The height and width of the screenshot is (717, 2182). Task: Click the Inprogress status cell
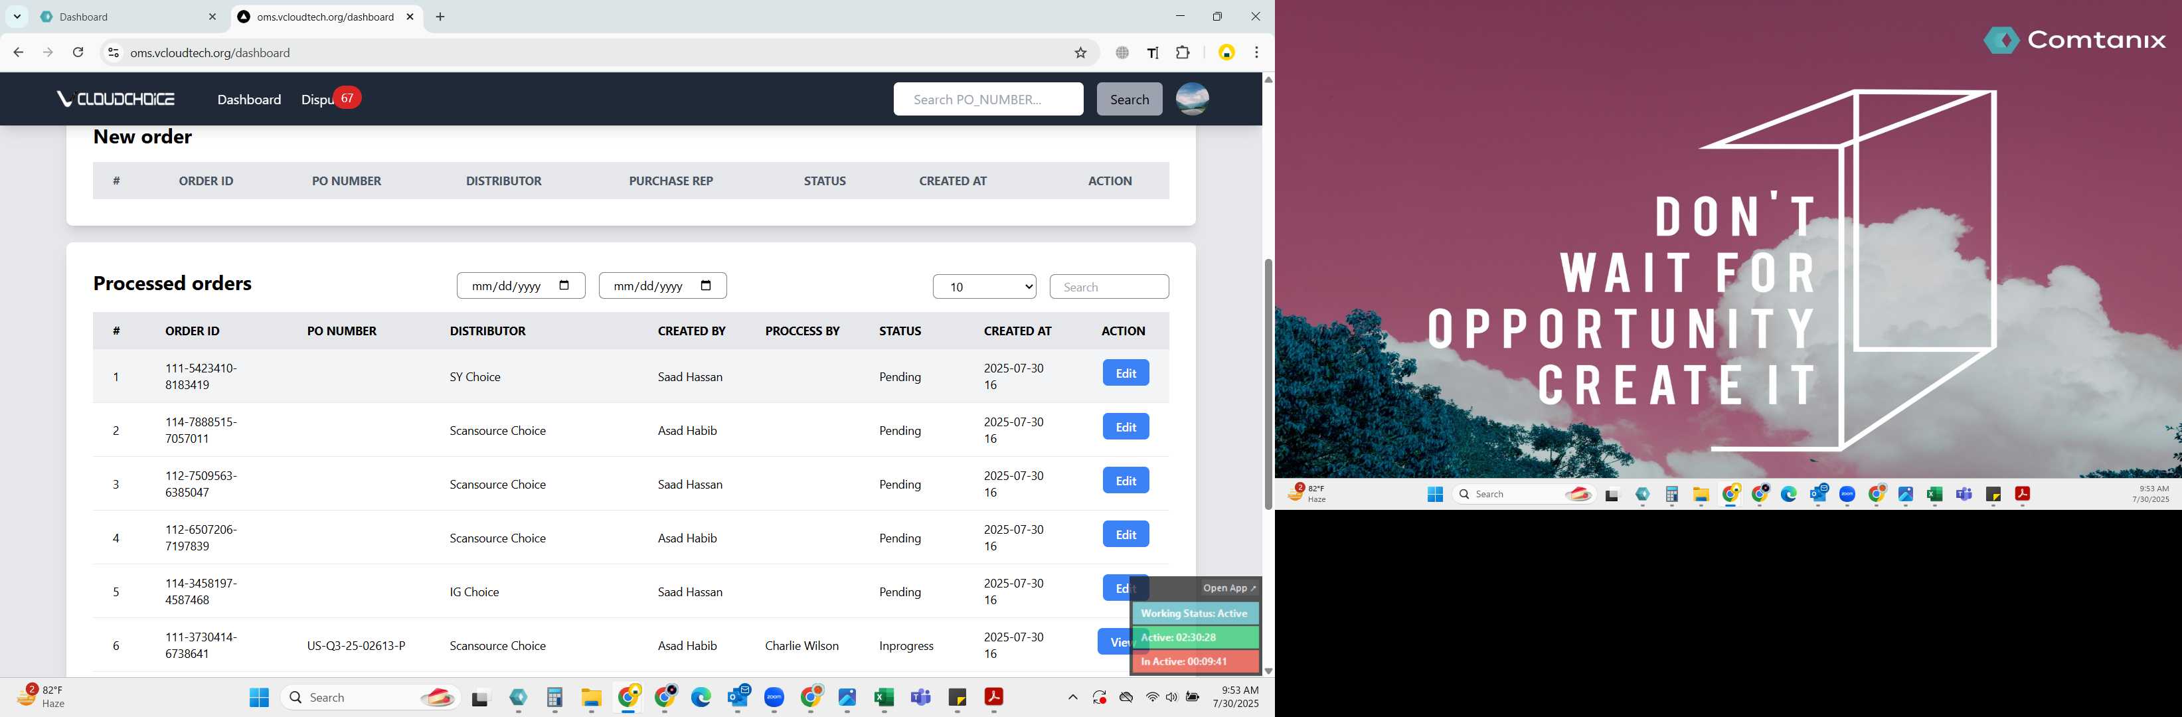(x=906, y=646)
